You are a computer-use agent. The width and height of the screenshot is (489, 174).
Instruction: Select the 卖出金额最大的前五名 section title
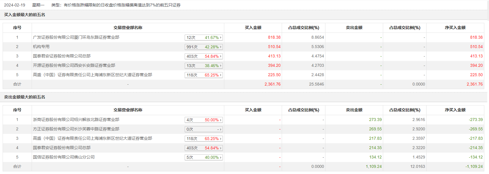coord(25,97)
